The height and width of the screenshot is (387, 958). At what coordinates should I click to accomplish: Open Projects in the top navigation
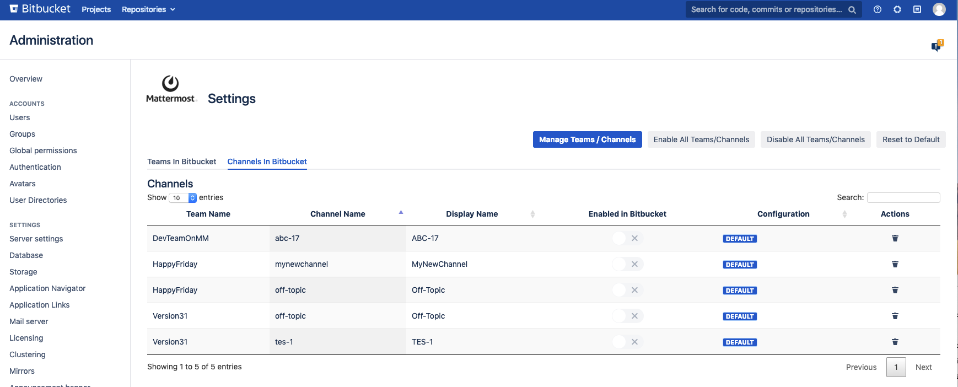pos(96,9)
